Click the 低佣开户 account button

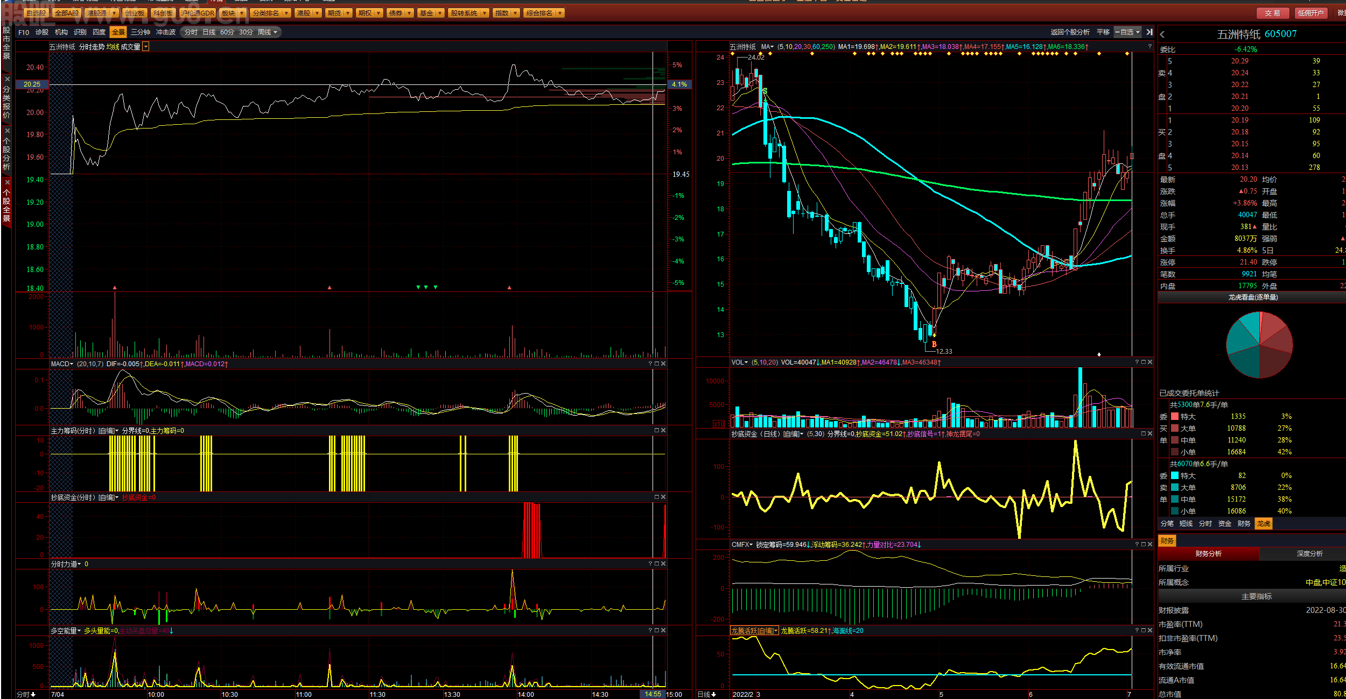pyautogui.click(x=1310, y=13)
